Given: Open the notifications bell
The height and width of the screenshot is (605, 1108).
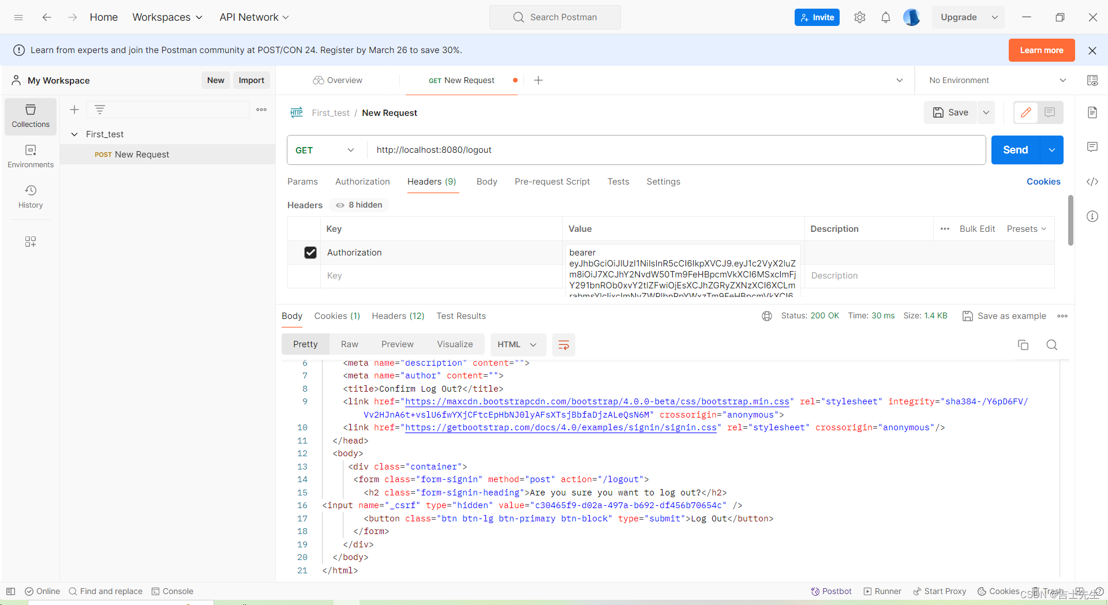Looking at the screenshot, I should [x=886, y=17].
